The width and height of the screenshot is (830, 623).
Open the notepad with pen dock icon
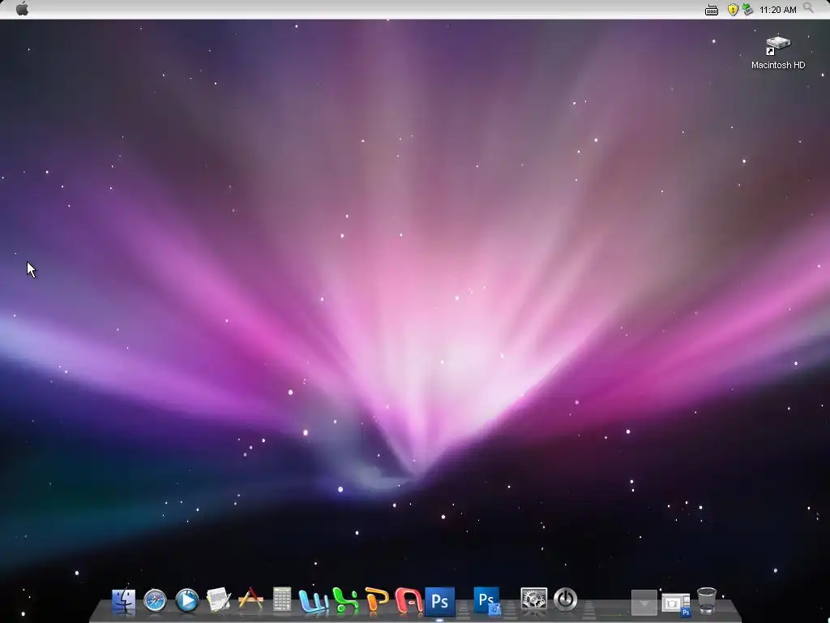click(219, 600)
